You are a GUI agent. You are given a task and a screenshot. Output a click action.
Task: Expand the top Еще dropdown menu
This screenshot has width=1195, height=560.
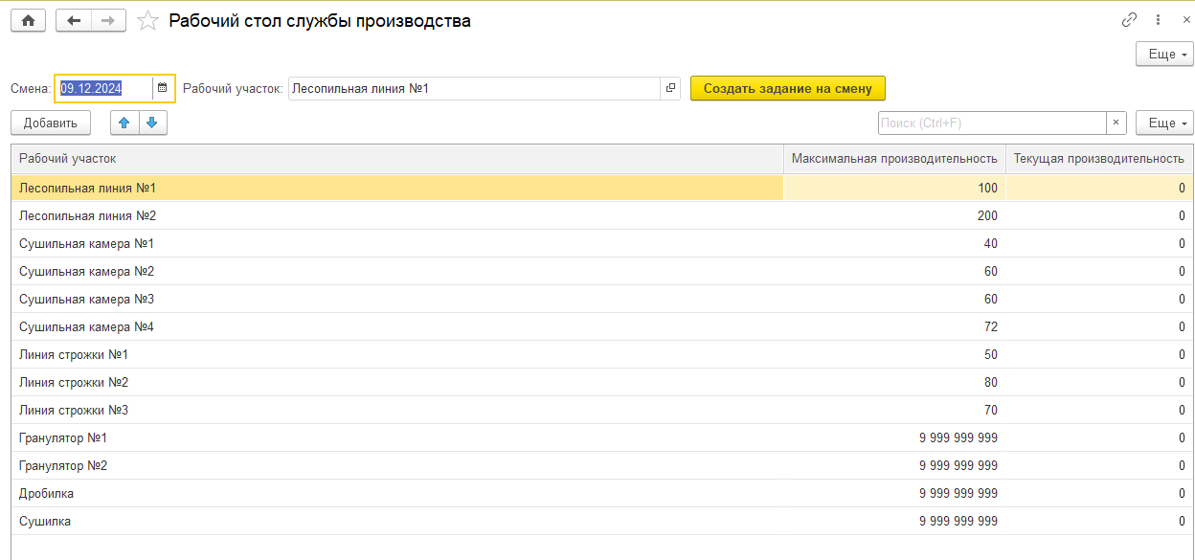1164,55
